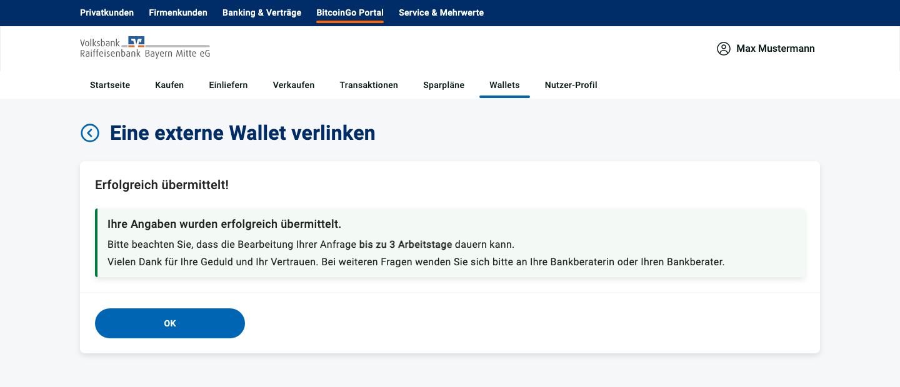Open the Sparpläne tab
Image resolution: width=900 pixels, height=387 pixels.
[444, 85]
